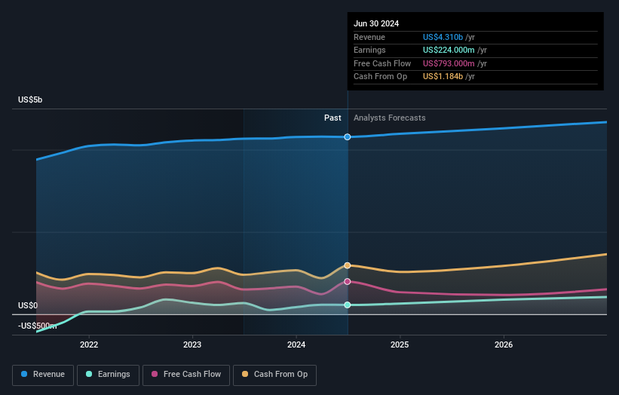The height and width of the screenshot is (395, 619).
Task: Click the 2024 x-axis label
Action: [296, 344]
